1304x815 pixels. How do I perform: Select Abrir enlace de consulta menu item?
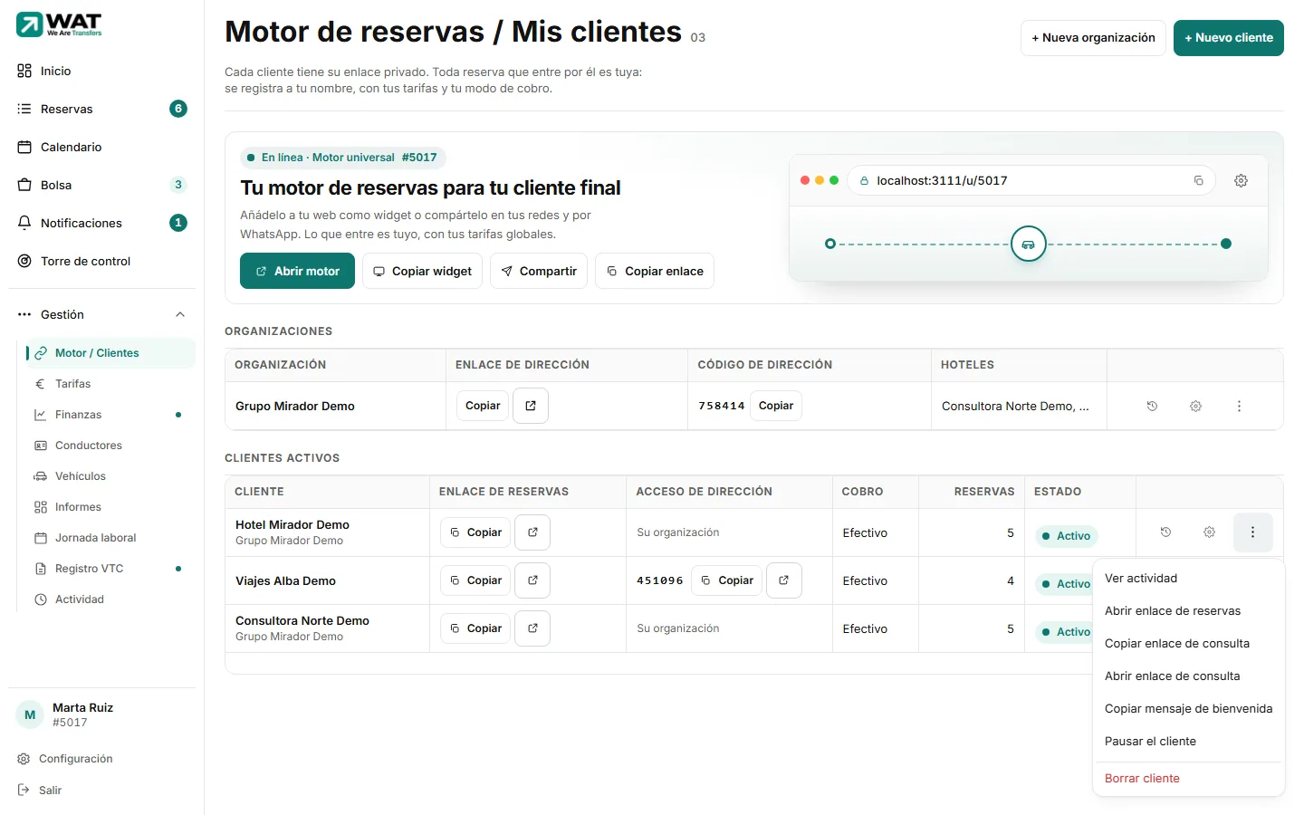click(x=1189, y=676)
